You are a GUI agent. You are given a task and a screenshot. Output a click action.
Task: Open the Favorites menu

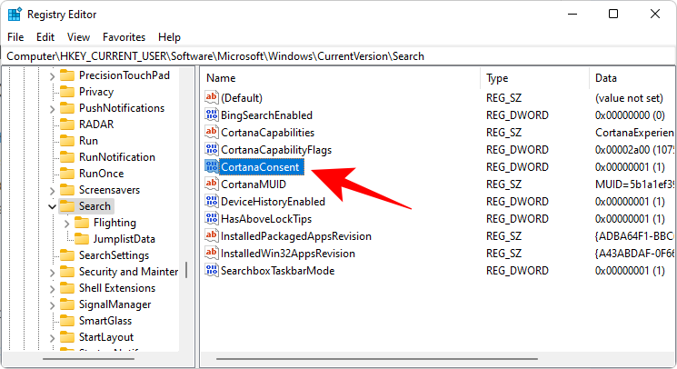click(124, 37)
